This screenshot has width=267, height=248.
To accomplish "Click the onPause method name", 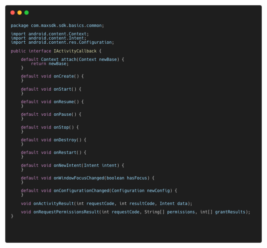I will point(63,114).
